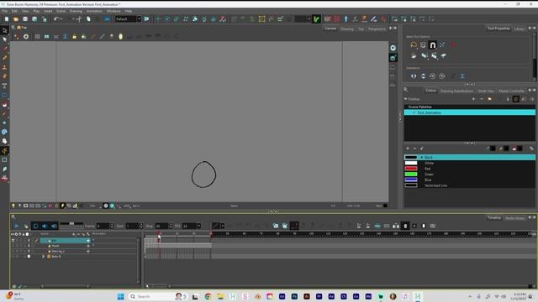Image resolution: width=538 pixels, height=302 pixels.
Task: Select the highlighted Cutter tool
Action: point(4,150)
